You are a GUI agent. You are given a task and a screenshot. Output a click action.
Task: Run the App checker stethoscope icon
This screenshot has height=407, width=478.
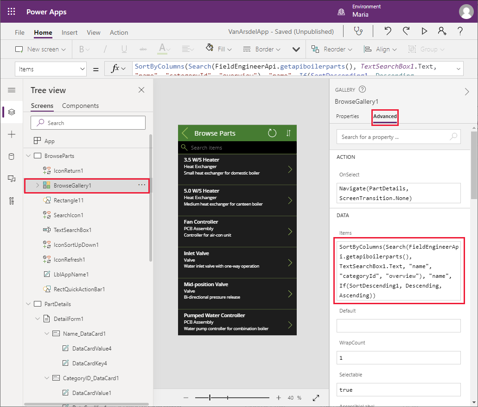point(358,31)
